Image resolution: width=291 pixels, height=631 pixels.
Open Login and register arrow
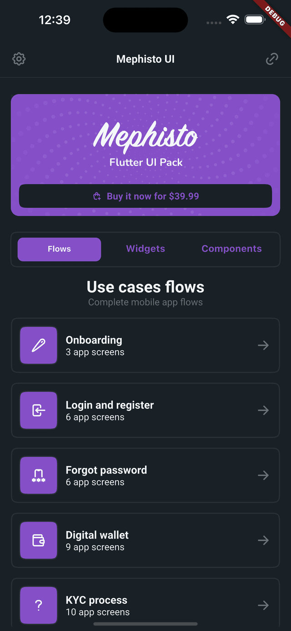(263, 410)
